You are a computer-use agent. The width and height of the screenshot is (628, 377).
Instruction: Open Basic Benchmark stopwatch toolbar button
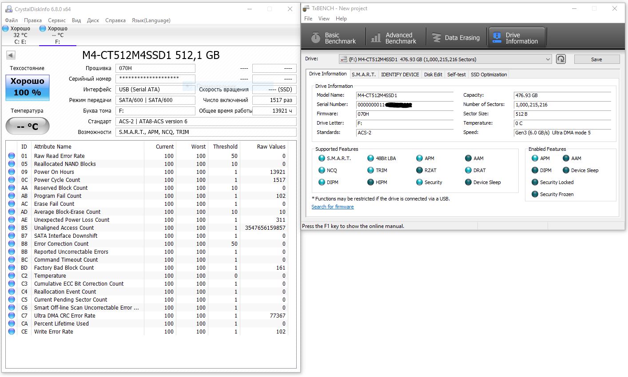(334, 38)
